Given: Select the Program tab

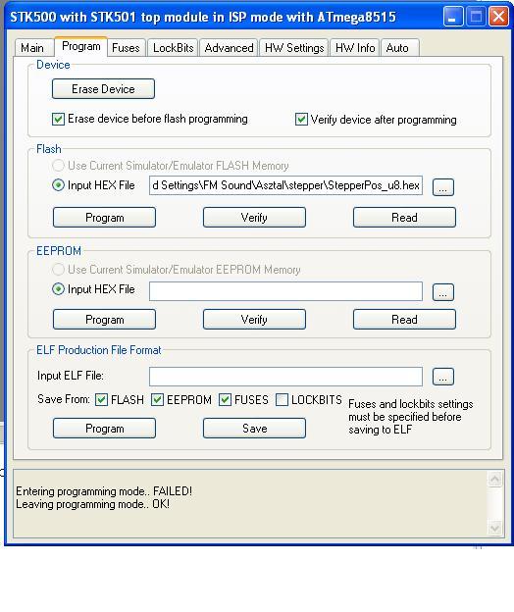Looking at the screenshot, I should (x=80, y=46).
